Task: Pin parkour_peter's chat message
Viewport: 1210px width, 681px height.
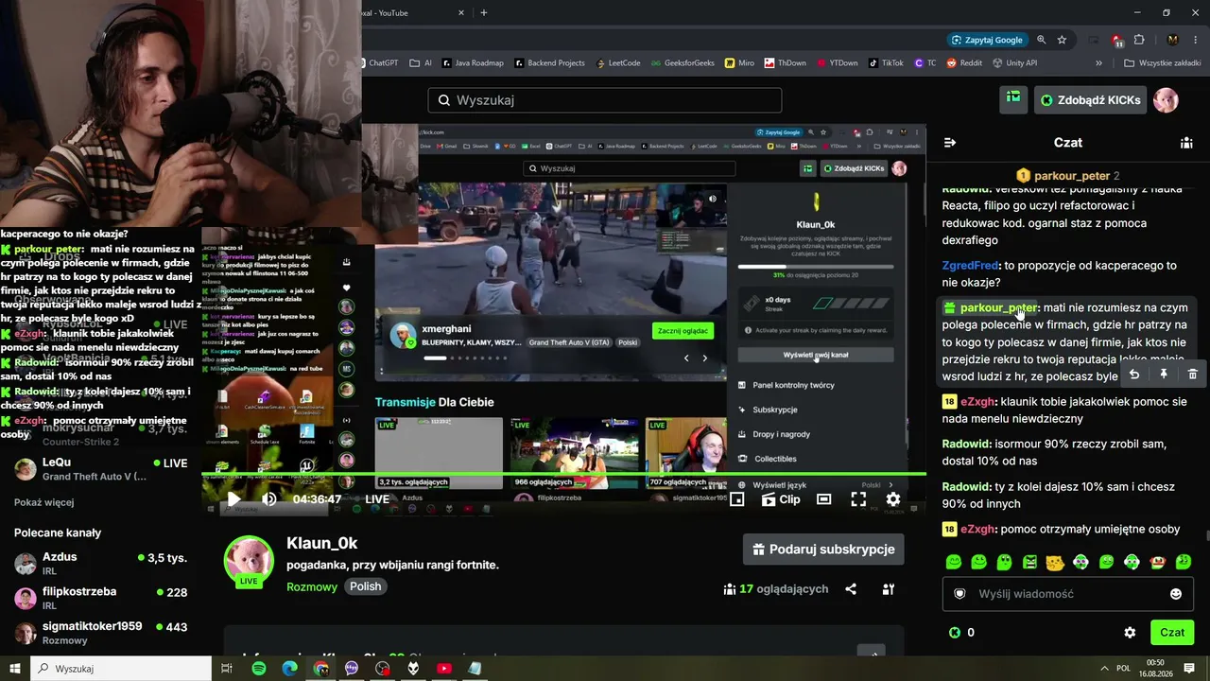Action: [x=1164, y=375]
